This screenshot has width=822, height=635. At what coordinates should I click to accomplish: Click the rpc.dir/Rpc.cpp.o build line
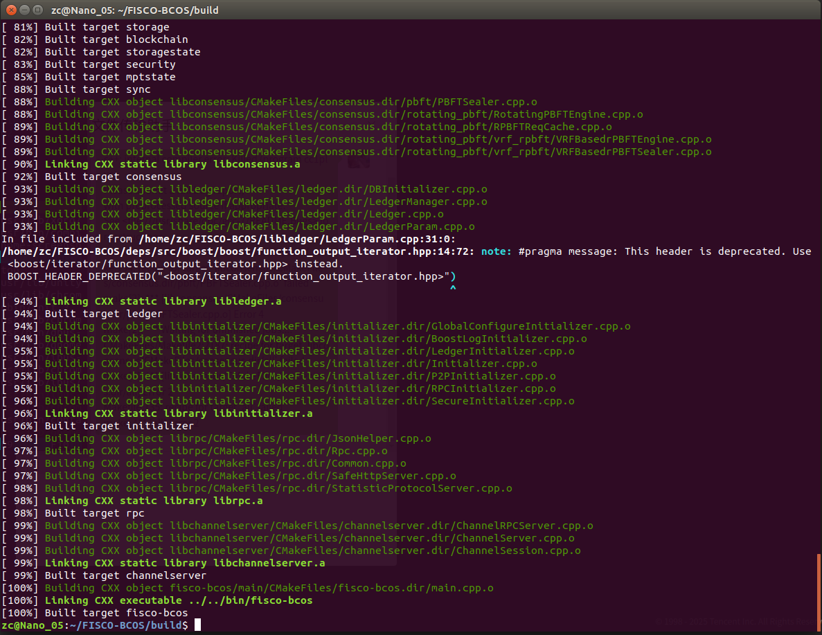pyautogui.click(x=195, y=451)
